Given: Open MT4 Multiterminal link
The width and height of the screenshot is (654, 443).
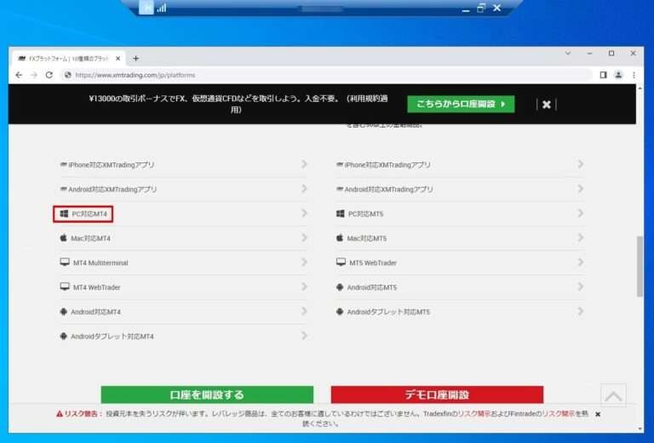Looking at the screenshot, I should click(100, 263).
